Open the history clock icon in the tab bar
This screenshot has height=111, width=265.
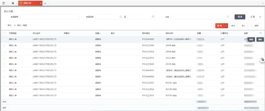(x=4, y=3)
